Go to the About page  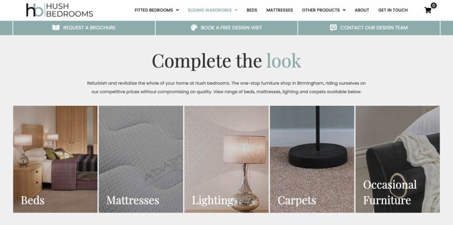tap(362, 10)
